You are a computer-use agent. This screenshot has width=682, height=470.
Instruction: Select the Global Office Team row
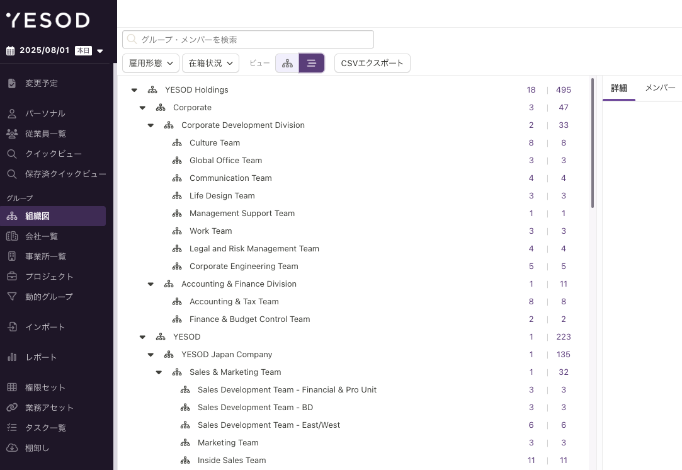353,161
